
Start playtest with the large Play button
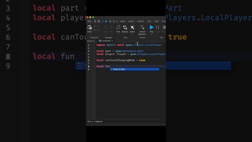pyautogui.click(x=151, y=27)
